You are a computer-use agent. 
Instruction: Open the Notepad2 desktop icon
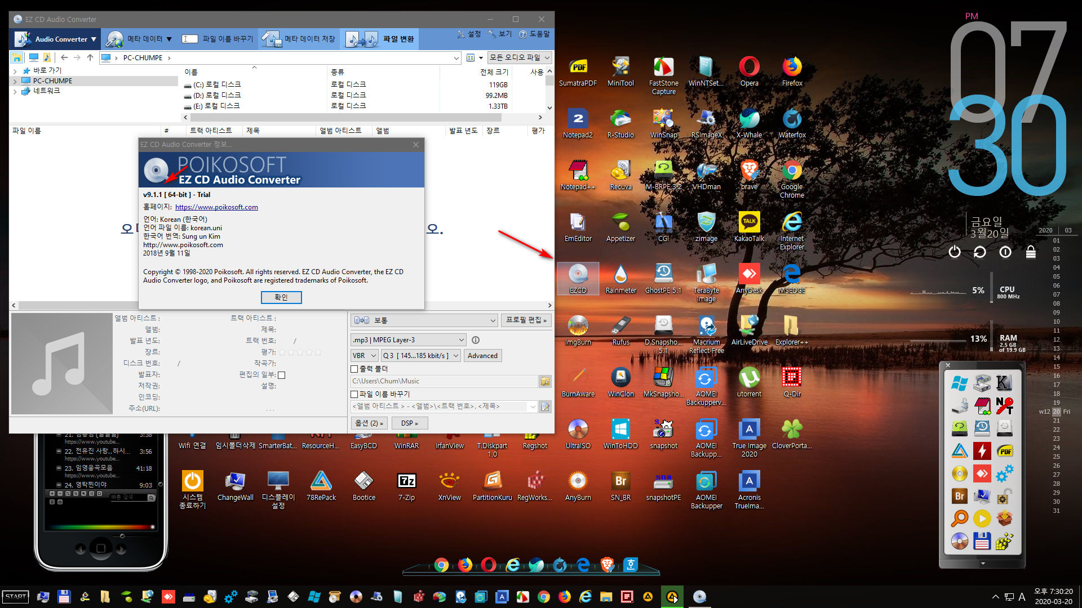(578, 124)
